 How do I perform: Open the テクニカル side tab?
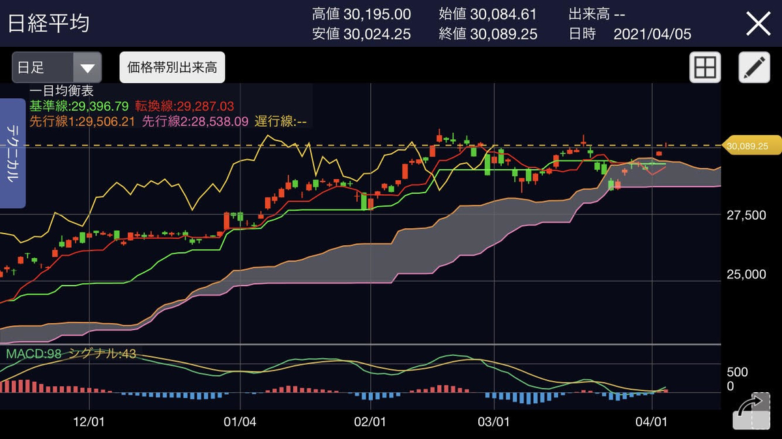tap(12, 153)
